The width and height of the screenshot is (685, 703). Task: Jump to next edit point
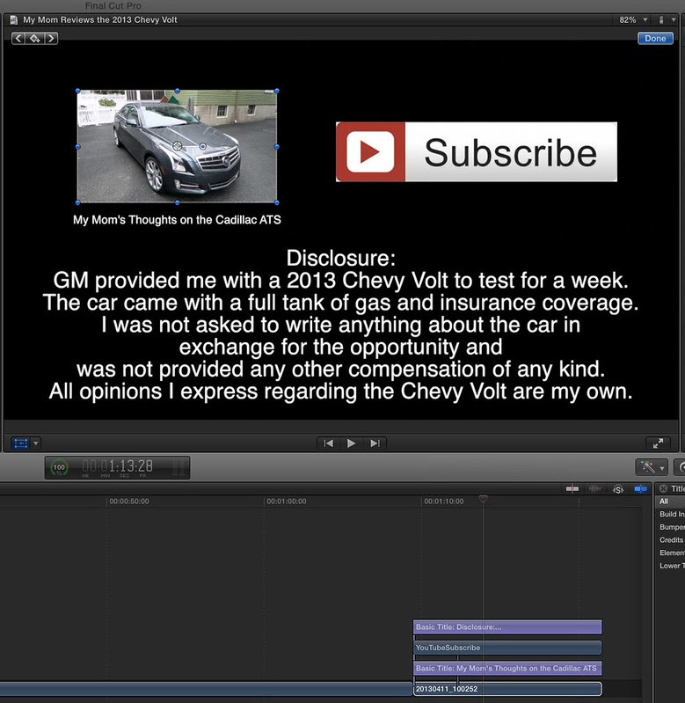tap(375, 443)
